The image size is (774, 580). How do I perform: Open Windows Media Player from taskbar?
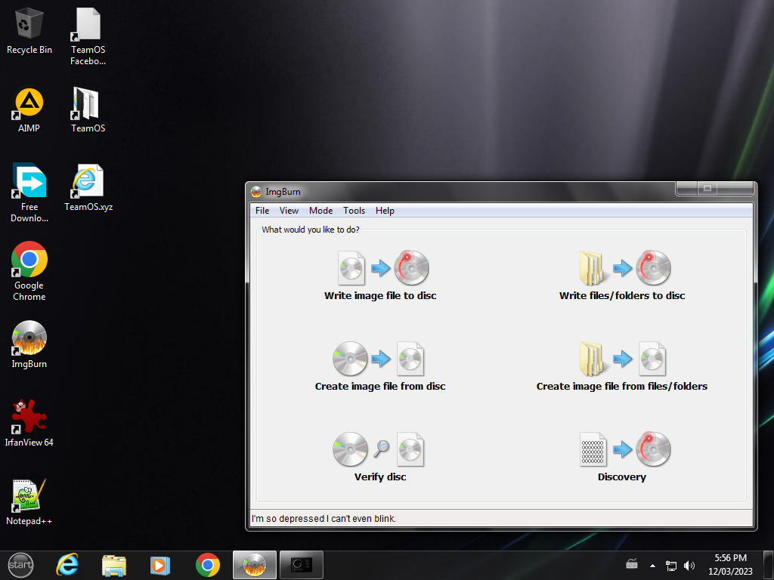point(160,565)
